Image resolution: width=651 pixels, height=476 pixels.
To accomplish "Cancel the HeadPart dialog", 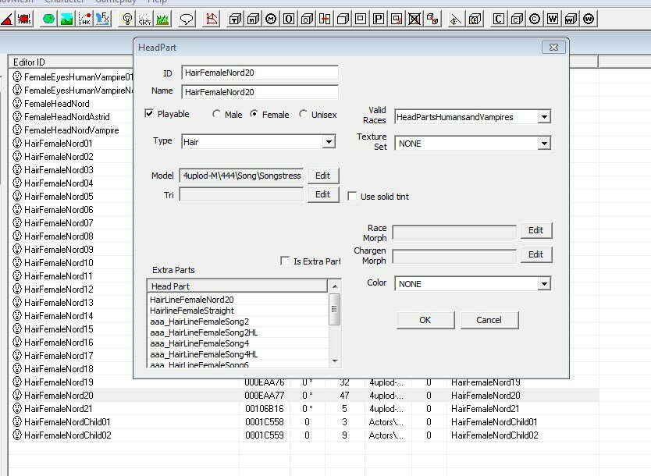I will click(x=489, y=320).
